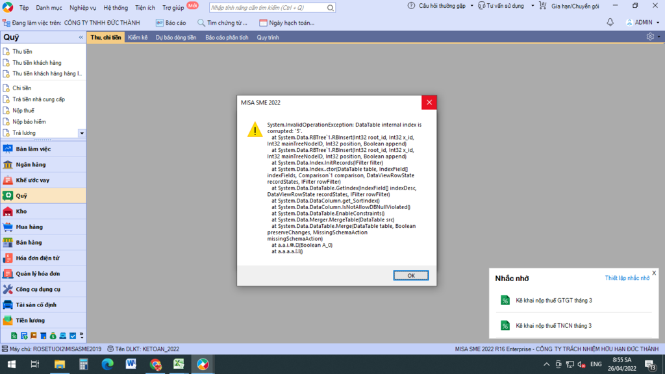This screenshot has height=374, width=665.
Task: Expand the sidebar footer overflow chevron
Action: tap(81, 336)
